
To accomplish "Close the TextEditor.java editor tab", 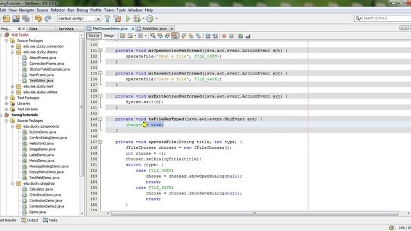I will [171, 28].
